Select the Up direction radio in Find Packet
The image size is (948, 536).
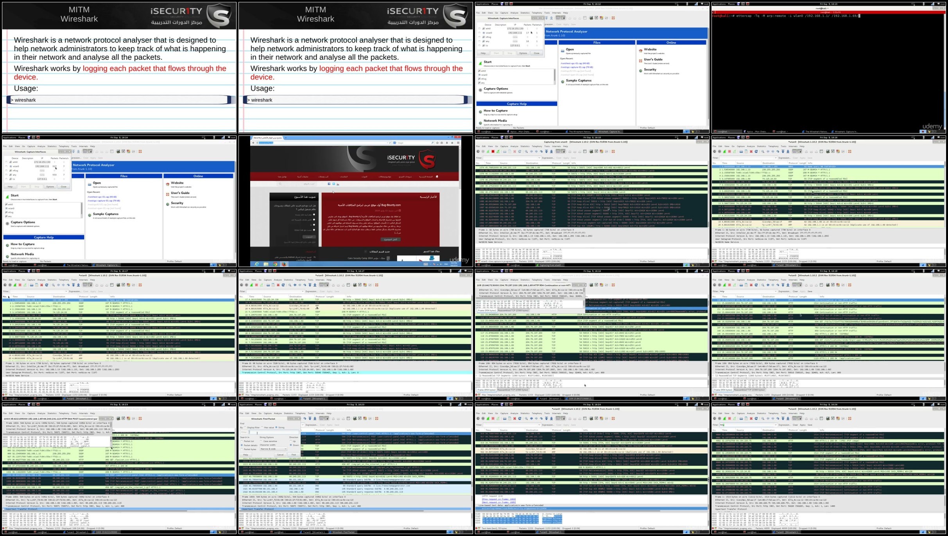(291, 441)
